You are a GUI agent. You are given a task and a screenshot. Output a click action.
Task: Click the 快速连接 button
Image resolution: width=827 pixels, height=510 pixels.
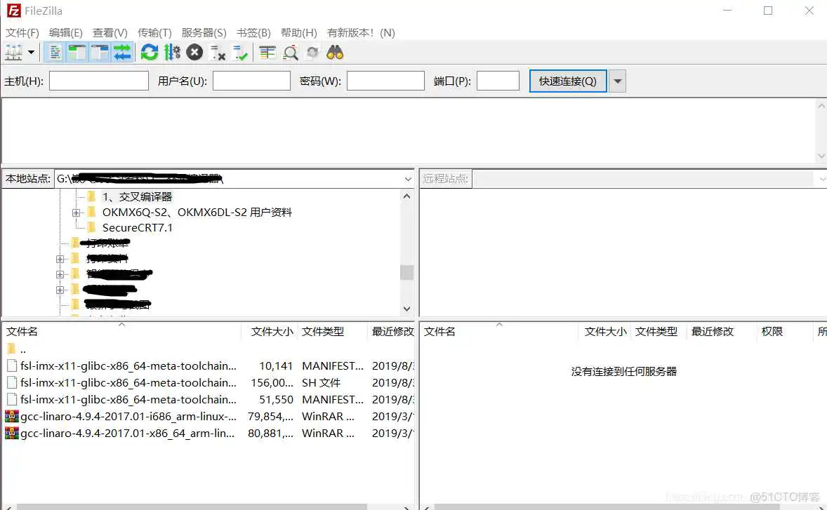pos(567,81)
